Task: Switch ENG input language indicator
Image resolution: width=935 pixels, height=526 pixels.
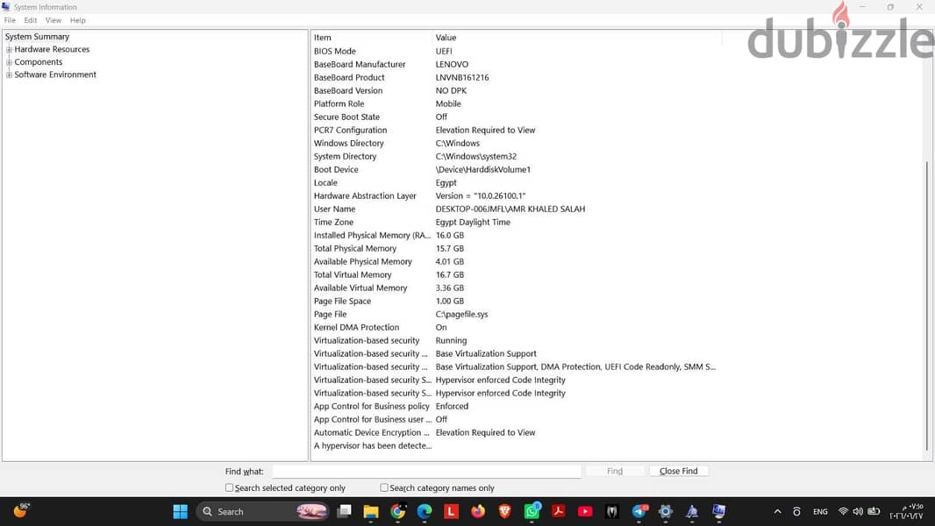Action: point(820,512)
